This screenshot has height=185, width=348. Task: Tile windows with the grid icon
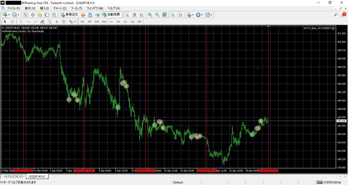[164, 15]
